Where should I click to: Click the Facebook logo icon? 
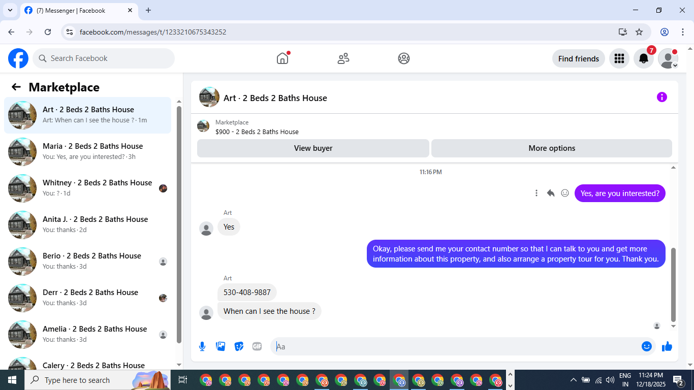coord(18,58)
